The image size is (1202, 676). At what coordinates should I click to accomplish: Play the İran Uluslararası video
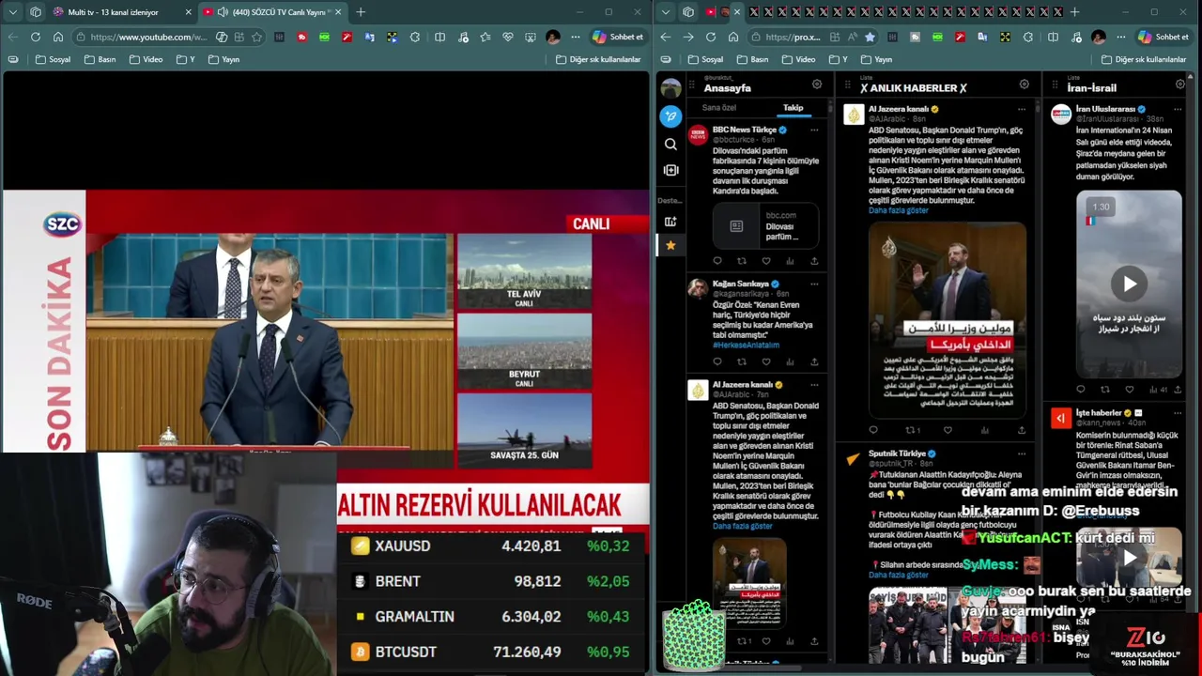pos(1129,284)
